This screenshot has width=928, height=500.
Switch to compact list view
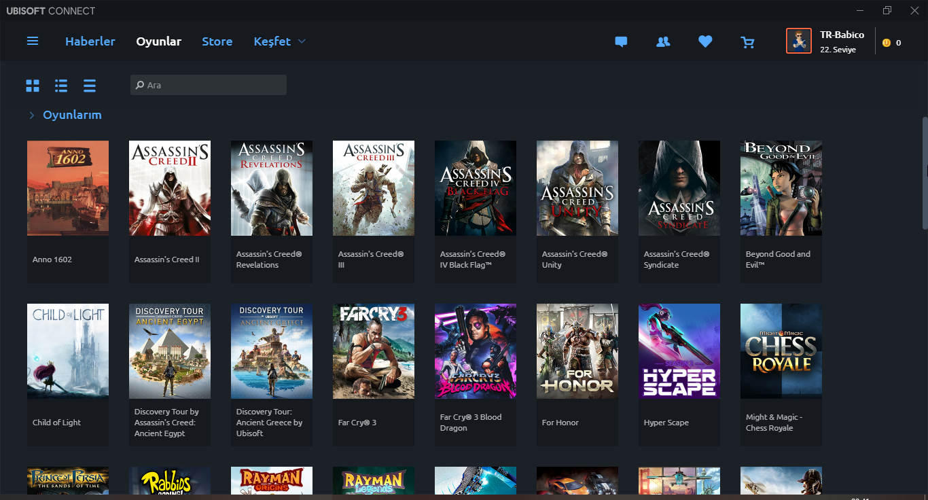click(90, 86)
